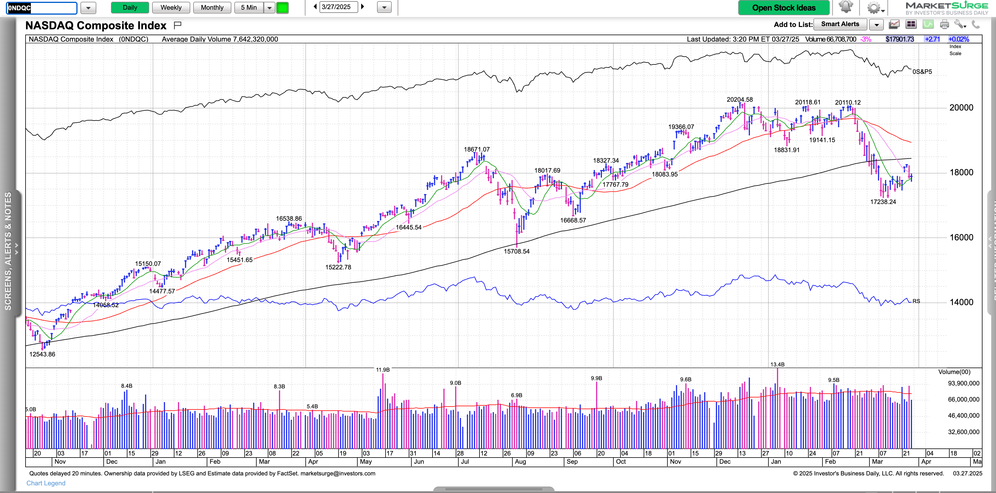Print the chart with printer icon
The height and width of the screenshot is (493, 996).
click(x=944, y=25)
